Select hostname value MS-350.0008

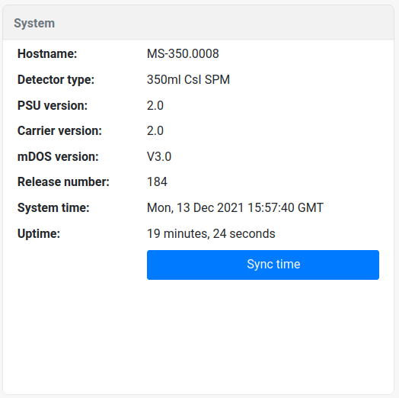(183, 54)
